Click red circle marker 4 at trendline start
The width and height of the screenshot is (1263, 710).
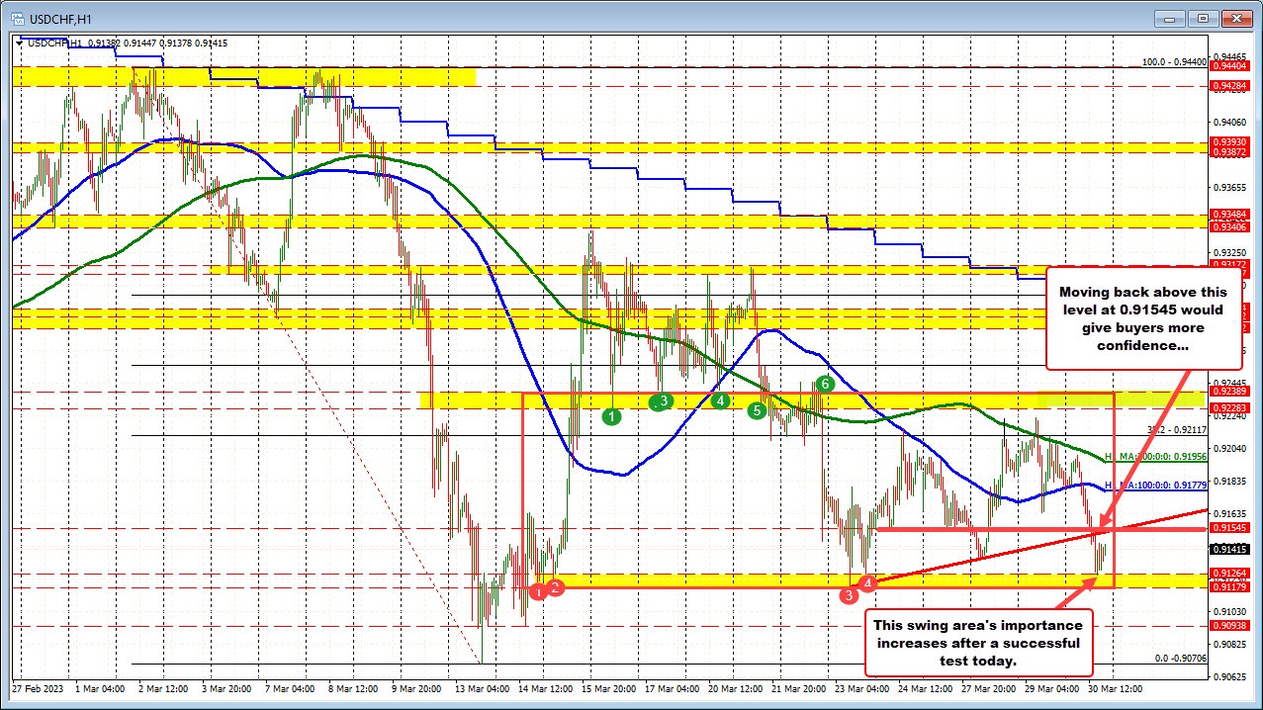pos(867,583)
